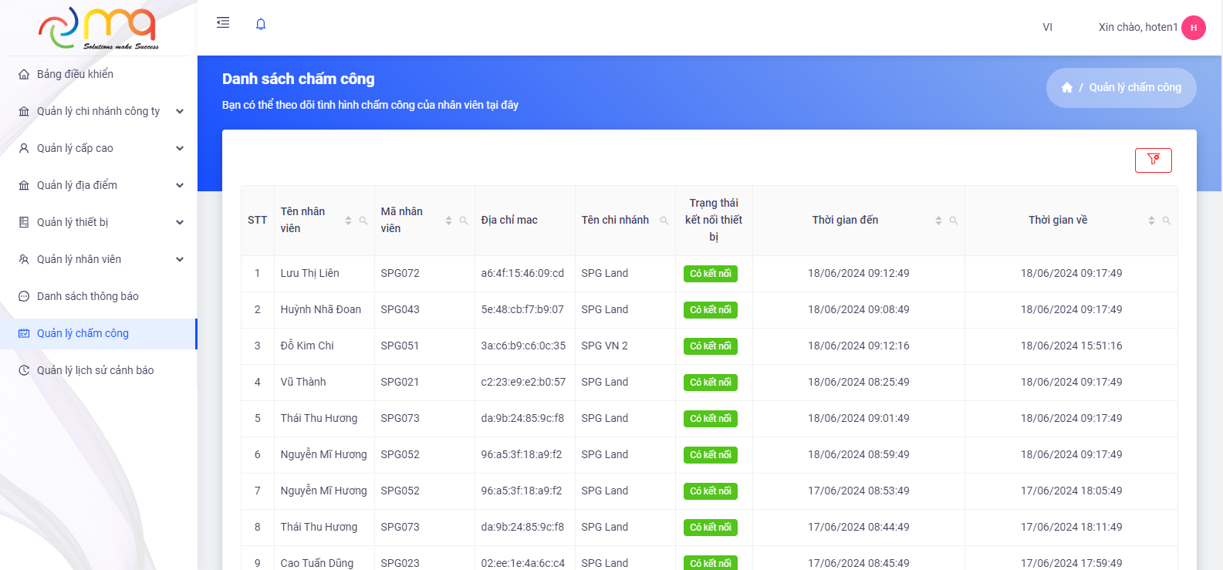The image size is (1223, 570).
Task: Search by Tên nhân viên column magnifier
Action: coord(363,221)
